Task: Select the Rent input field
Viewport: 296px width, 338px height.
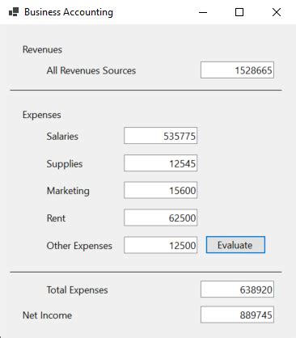Action: tap(161, 218)
